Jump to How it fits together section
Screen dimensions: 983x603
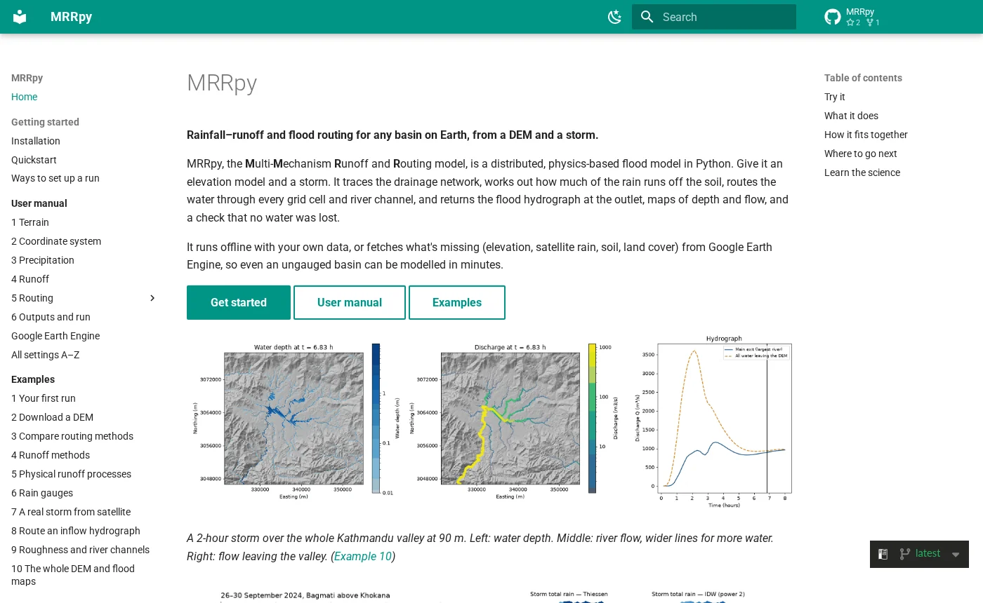[x=866, y=135]
